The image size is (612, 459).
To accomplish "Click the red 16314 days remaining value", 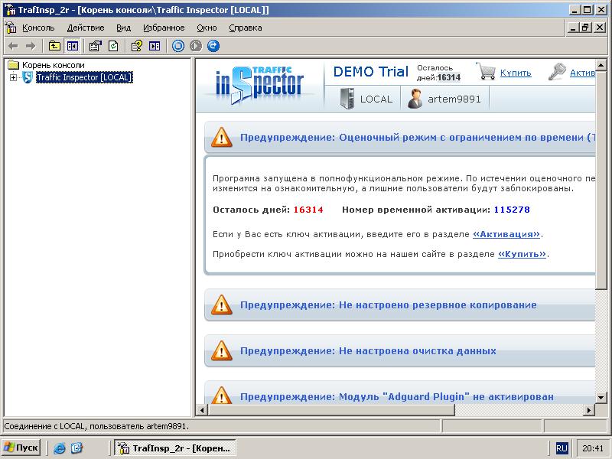I will pos(308,210).
